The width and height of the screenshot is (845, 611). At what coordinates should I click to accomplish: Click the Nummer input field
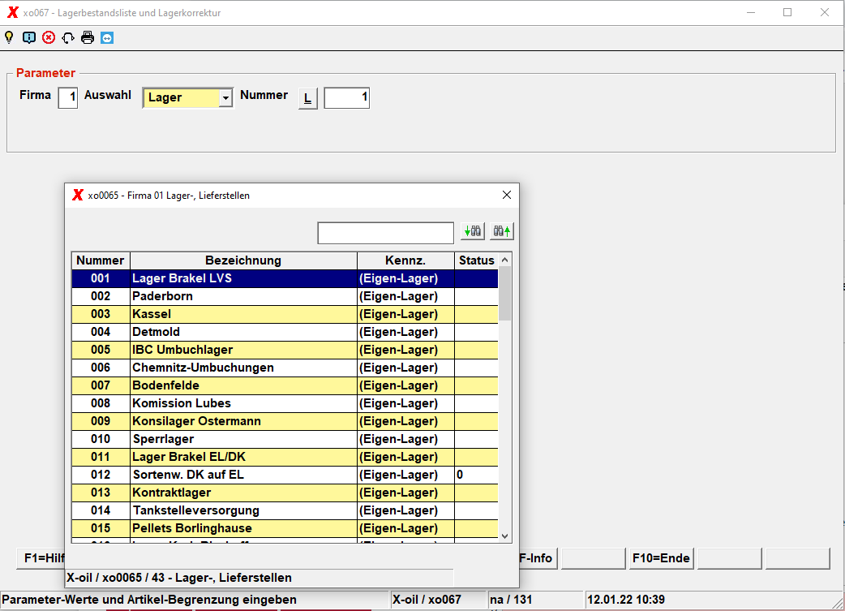pos(346,97)
